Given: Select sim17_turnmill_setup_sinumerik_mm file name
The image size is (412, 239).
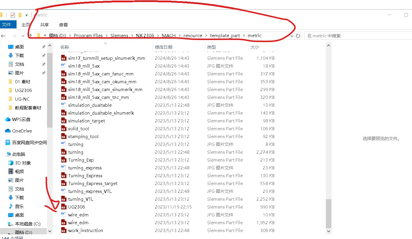Looking at the screenshot, I should pyautogui.click(x=106, y=58).
